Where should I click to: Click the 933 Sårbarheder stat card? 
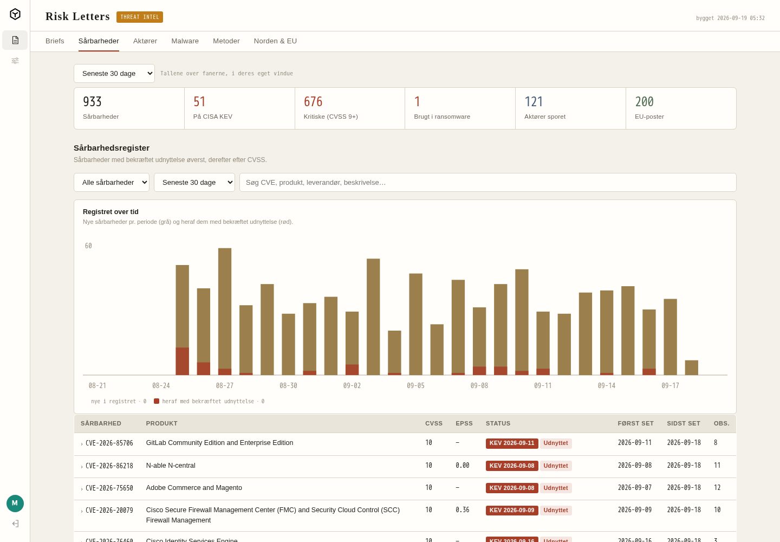129,108
